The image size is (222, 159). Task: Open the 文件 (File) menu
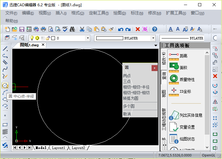[11, 13]
